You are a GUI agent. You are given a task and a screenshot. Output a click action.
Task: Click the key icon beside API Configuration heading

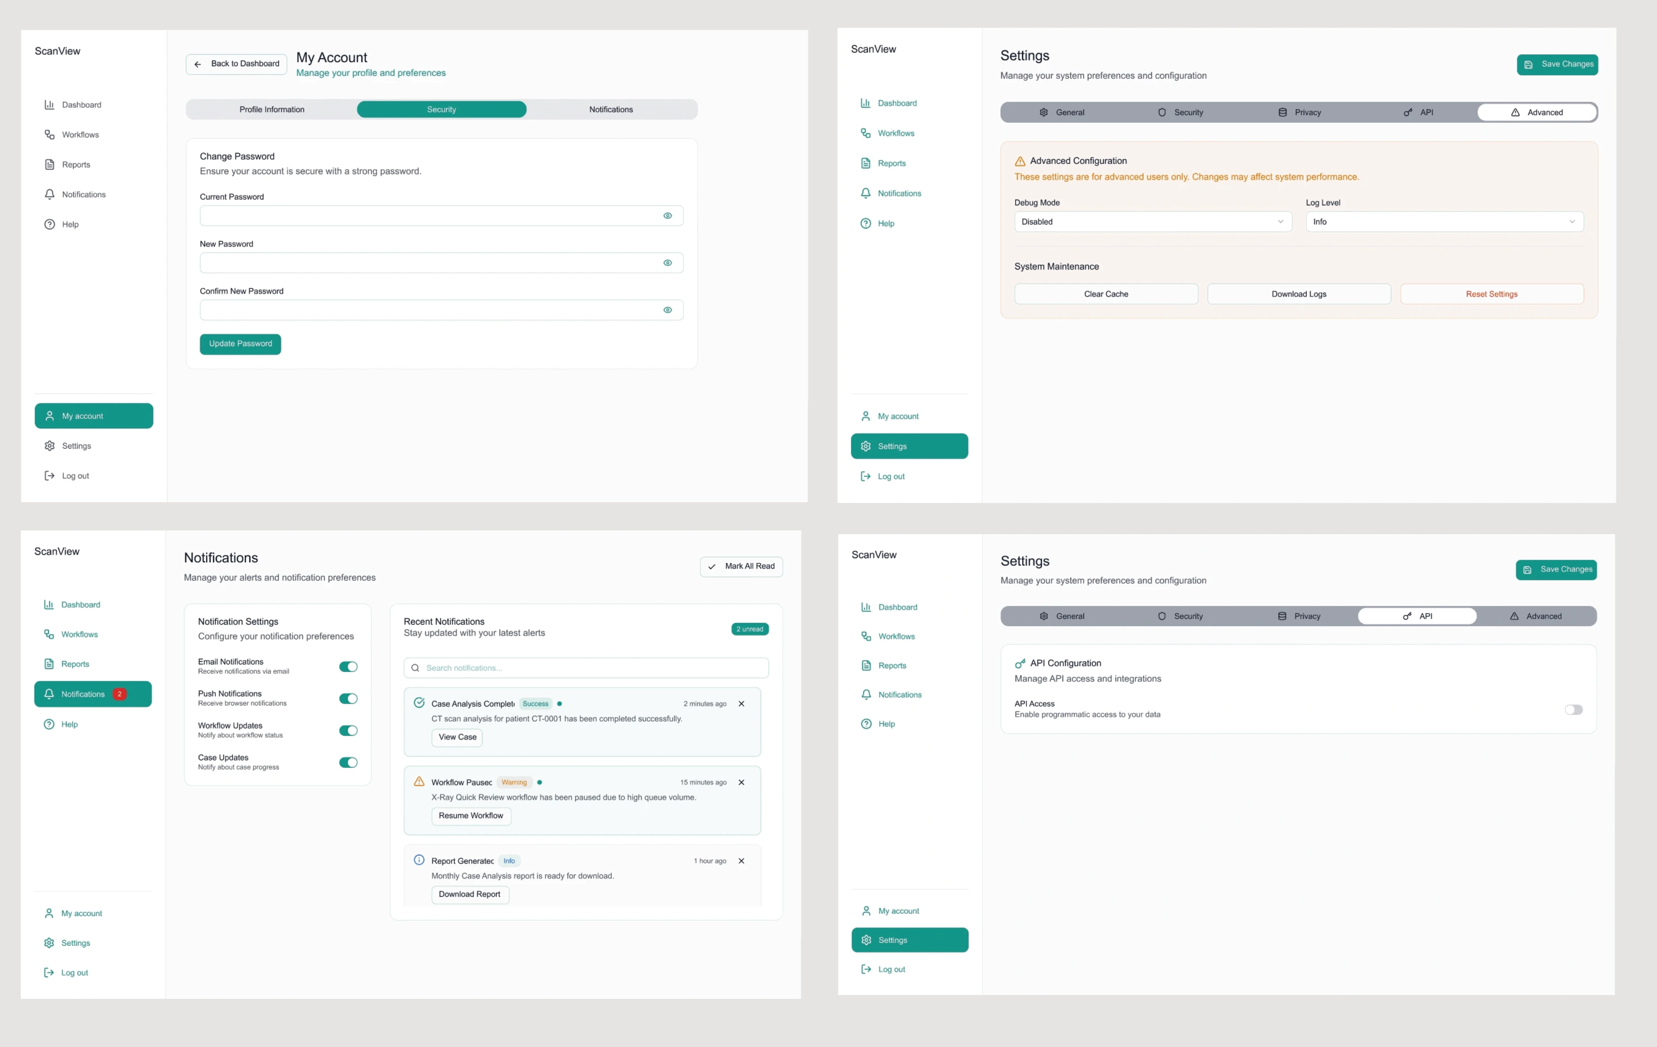click(x=1020, y=663)
